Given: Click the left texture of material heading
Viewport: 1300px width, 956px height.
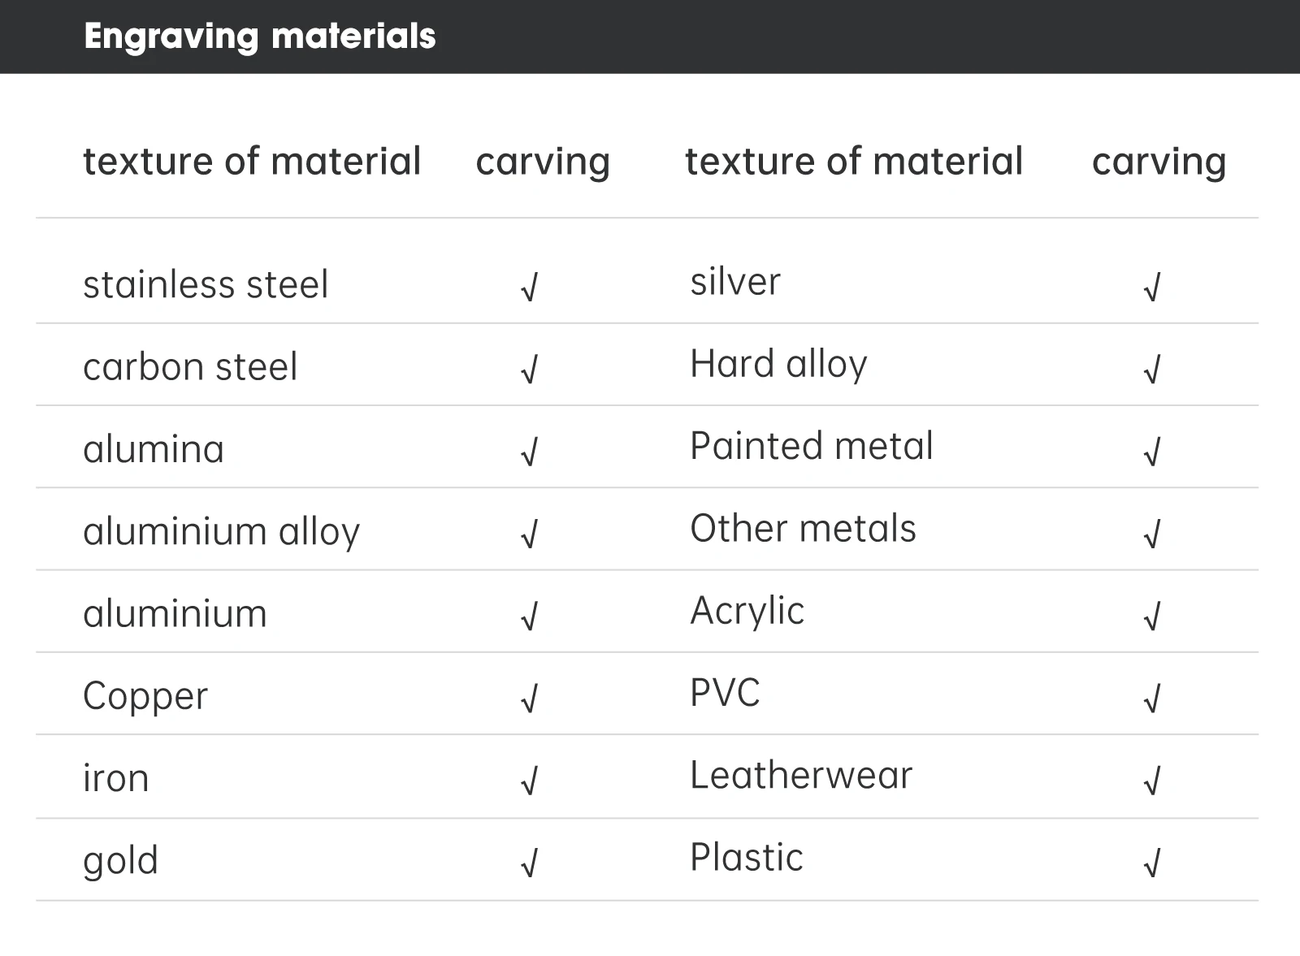Looking at the screenshot, I should point(252,161).
